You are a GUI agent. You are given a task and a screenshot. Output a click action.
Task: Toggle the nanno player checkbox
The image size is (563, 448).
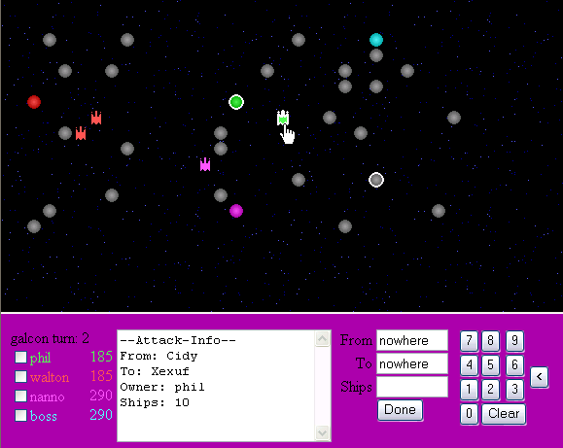point(20,396)
